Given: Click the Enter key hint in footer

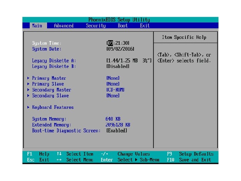Looking at the screenshot, I should pos(107,160).
